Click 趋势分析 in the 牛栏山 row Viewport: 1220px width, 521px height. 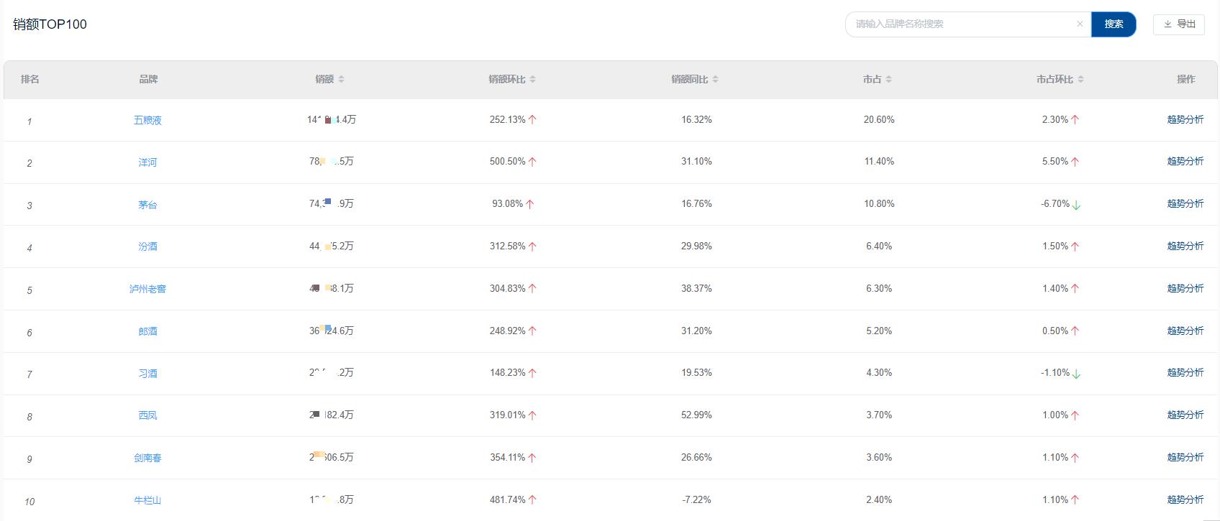pos(1185,499)
